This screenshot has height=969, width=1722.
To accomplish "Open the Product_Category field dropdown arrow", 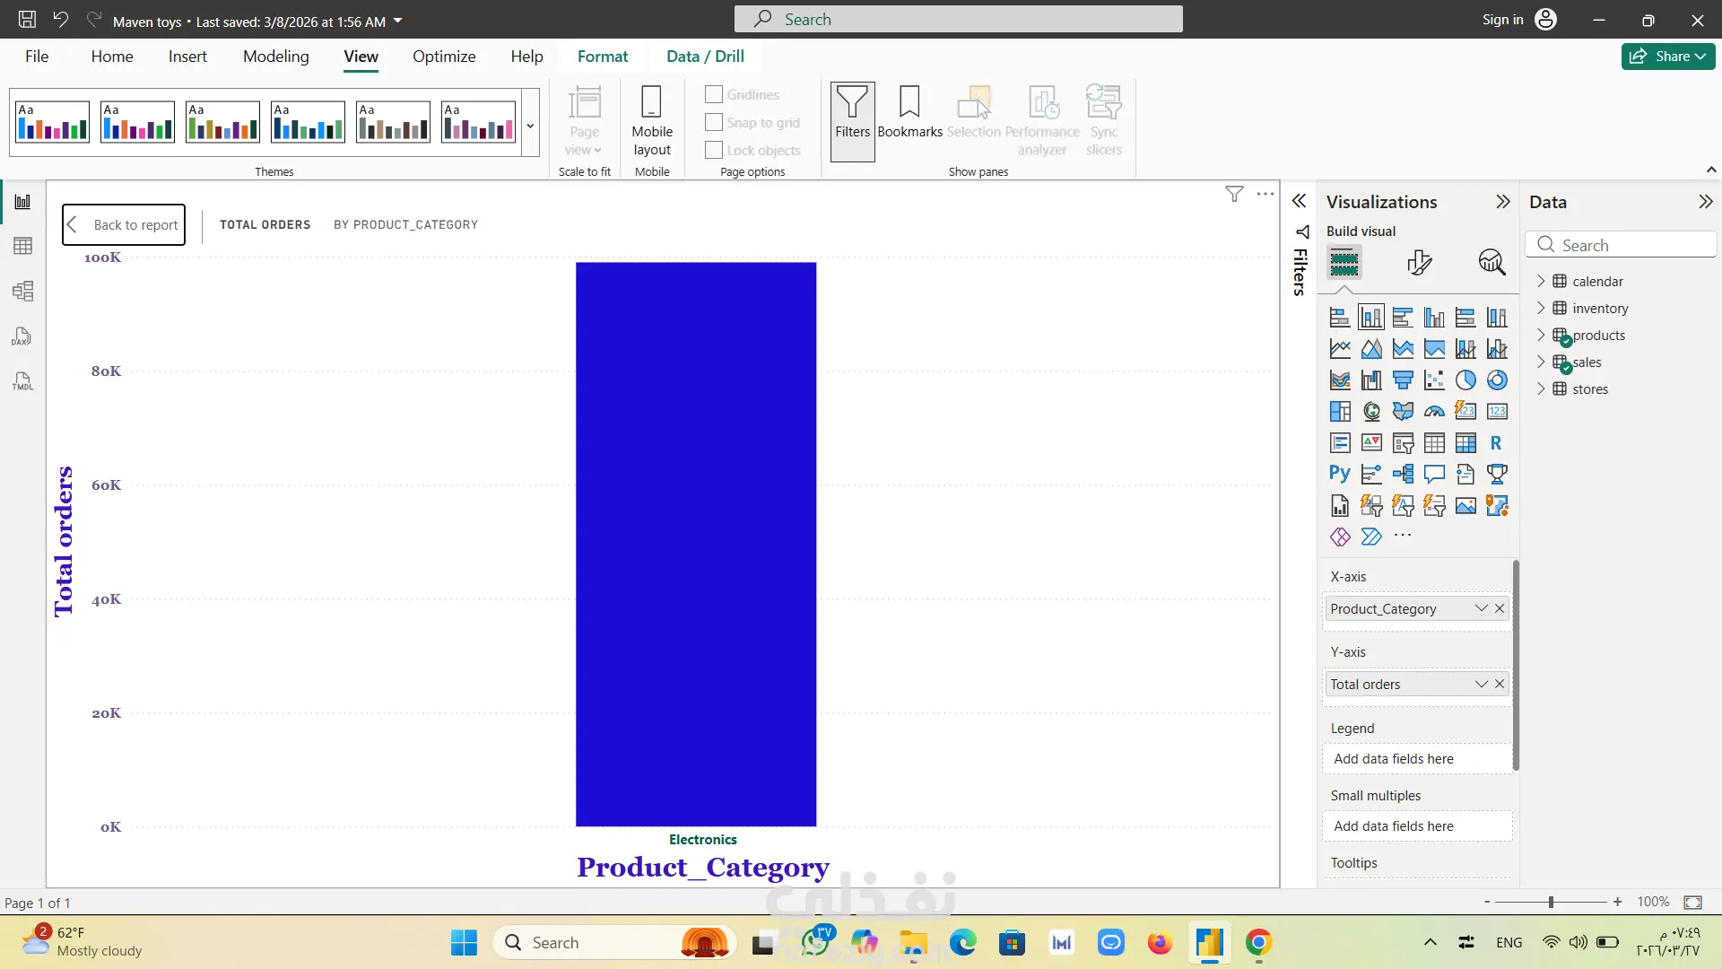I will (x=1481, y=608).
